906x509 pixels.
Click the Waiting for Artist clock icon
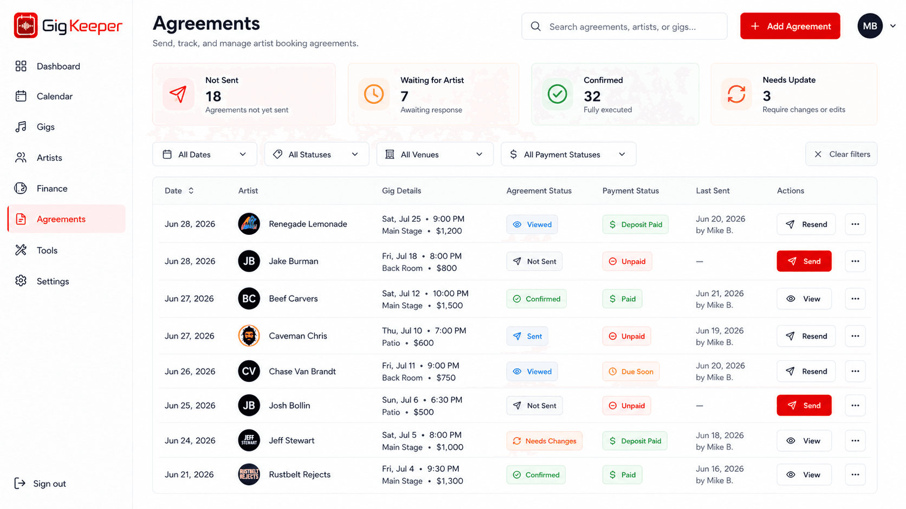click(373, 94)
